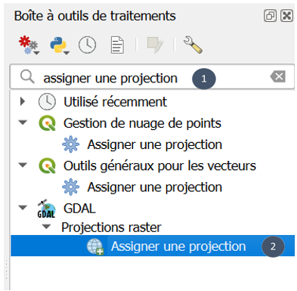The image size is (297, 291).
Task: Collapse Outils généraux pour les vecteurs group
Action: (23, 165)
